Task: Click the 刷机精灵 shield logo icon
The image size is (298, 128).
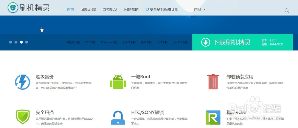Action: (x=13, y=8)
